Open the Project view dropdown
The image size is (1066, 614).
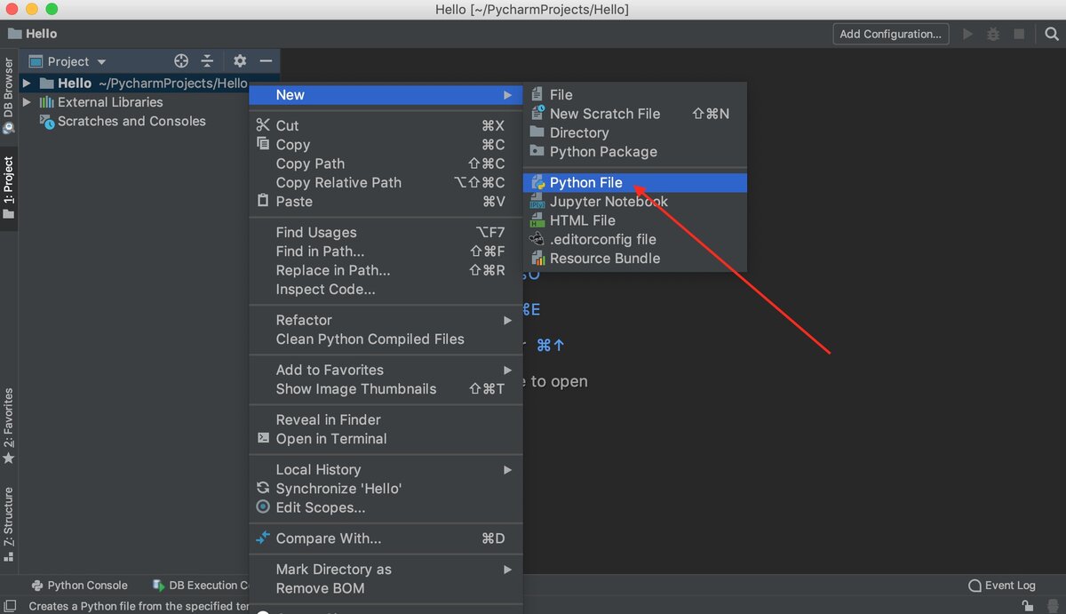[x=101, y=62]
